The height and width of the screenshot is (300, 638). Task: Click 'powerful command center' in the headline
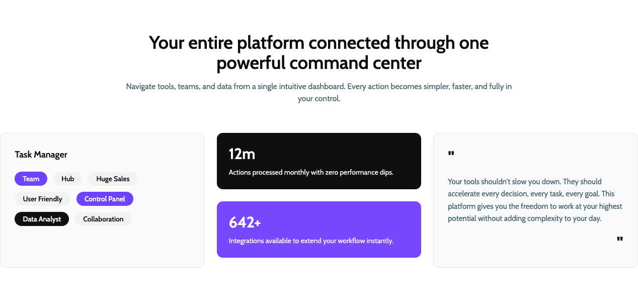[318, 63]
